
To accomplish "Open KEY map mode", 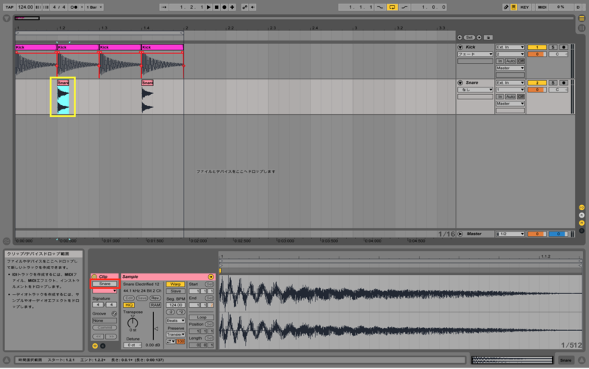I will point(524,7).
